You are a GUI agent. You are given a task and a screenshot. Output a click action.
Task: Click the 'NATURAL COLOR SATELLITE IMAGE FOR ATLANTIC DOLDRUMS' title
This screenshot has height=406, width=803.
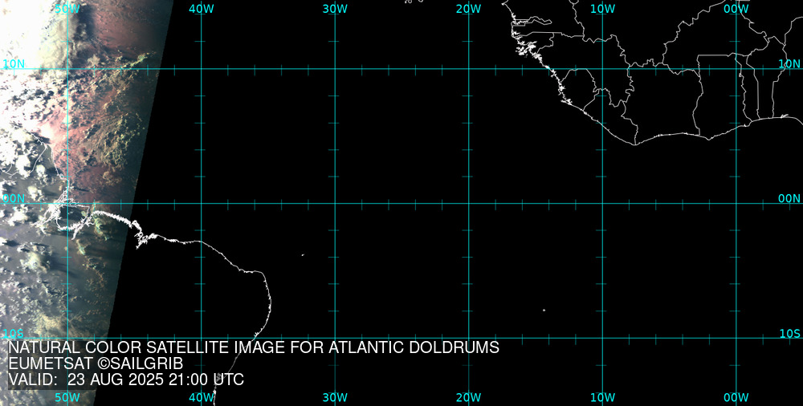point(254,347)
